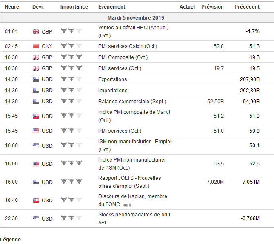Click the UK flag beside Ventes au détail BRC
The width and height of the screenshot is (274, 244).
coord(36,31)
